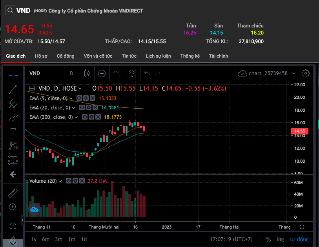Undo the last chart action
The height and width of the screenshot is (247, 319).
(147, 73)
